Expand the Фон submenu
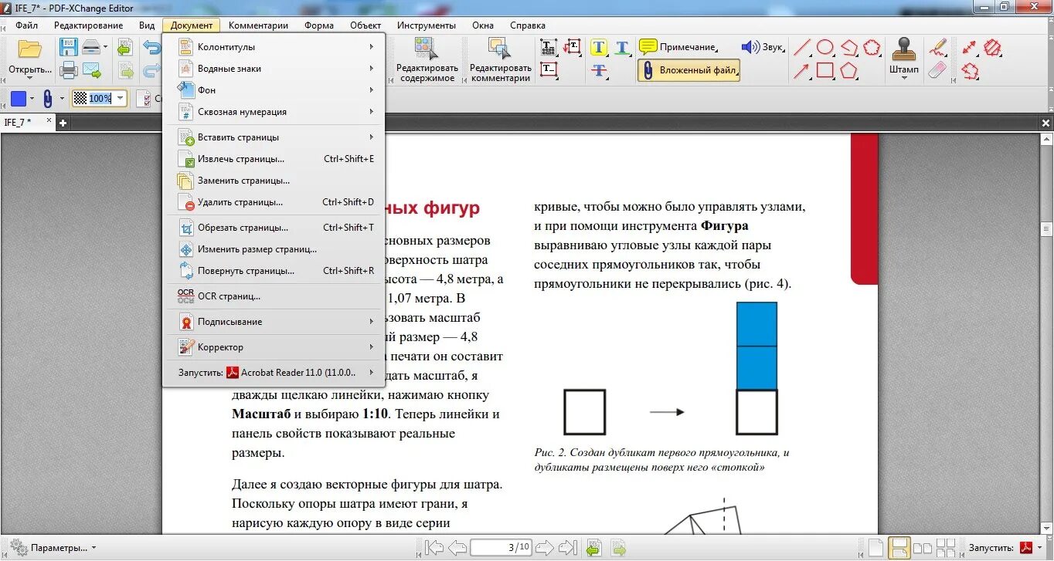The width and height of the screenshot is (1054, 561). coord(274,90)
